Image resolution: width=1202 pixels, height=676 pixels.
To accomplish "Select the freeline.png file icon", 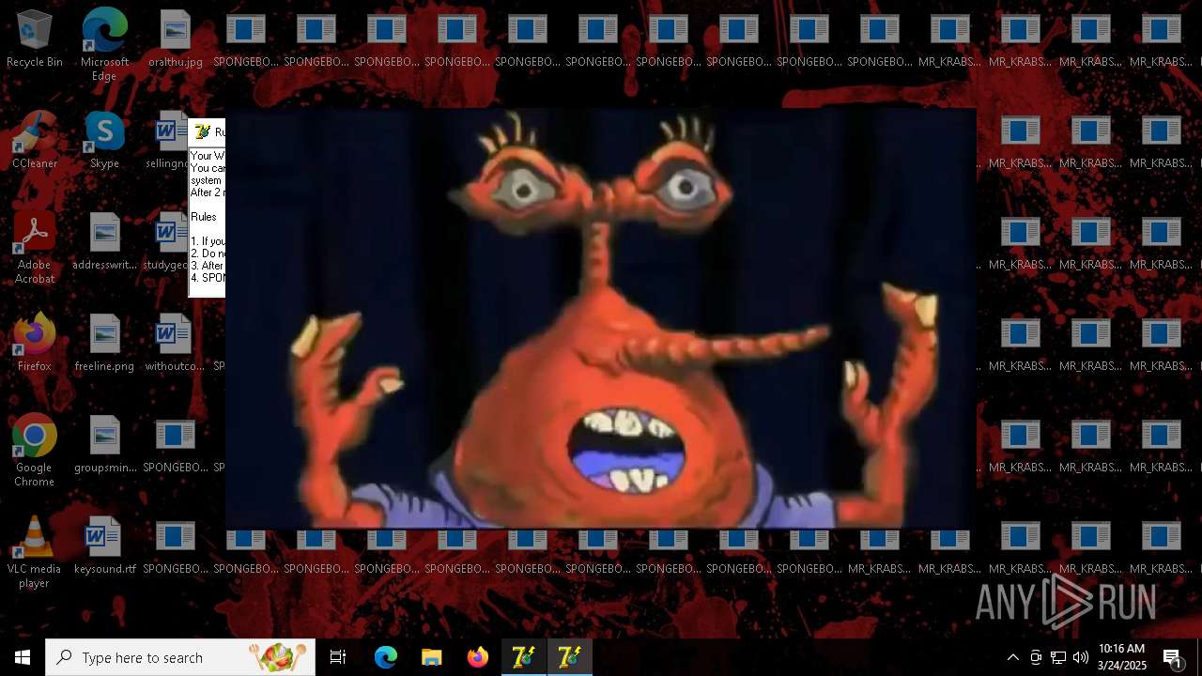I will (x=104, y=343).
